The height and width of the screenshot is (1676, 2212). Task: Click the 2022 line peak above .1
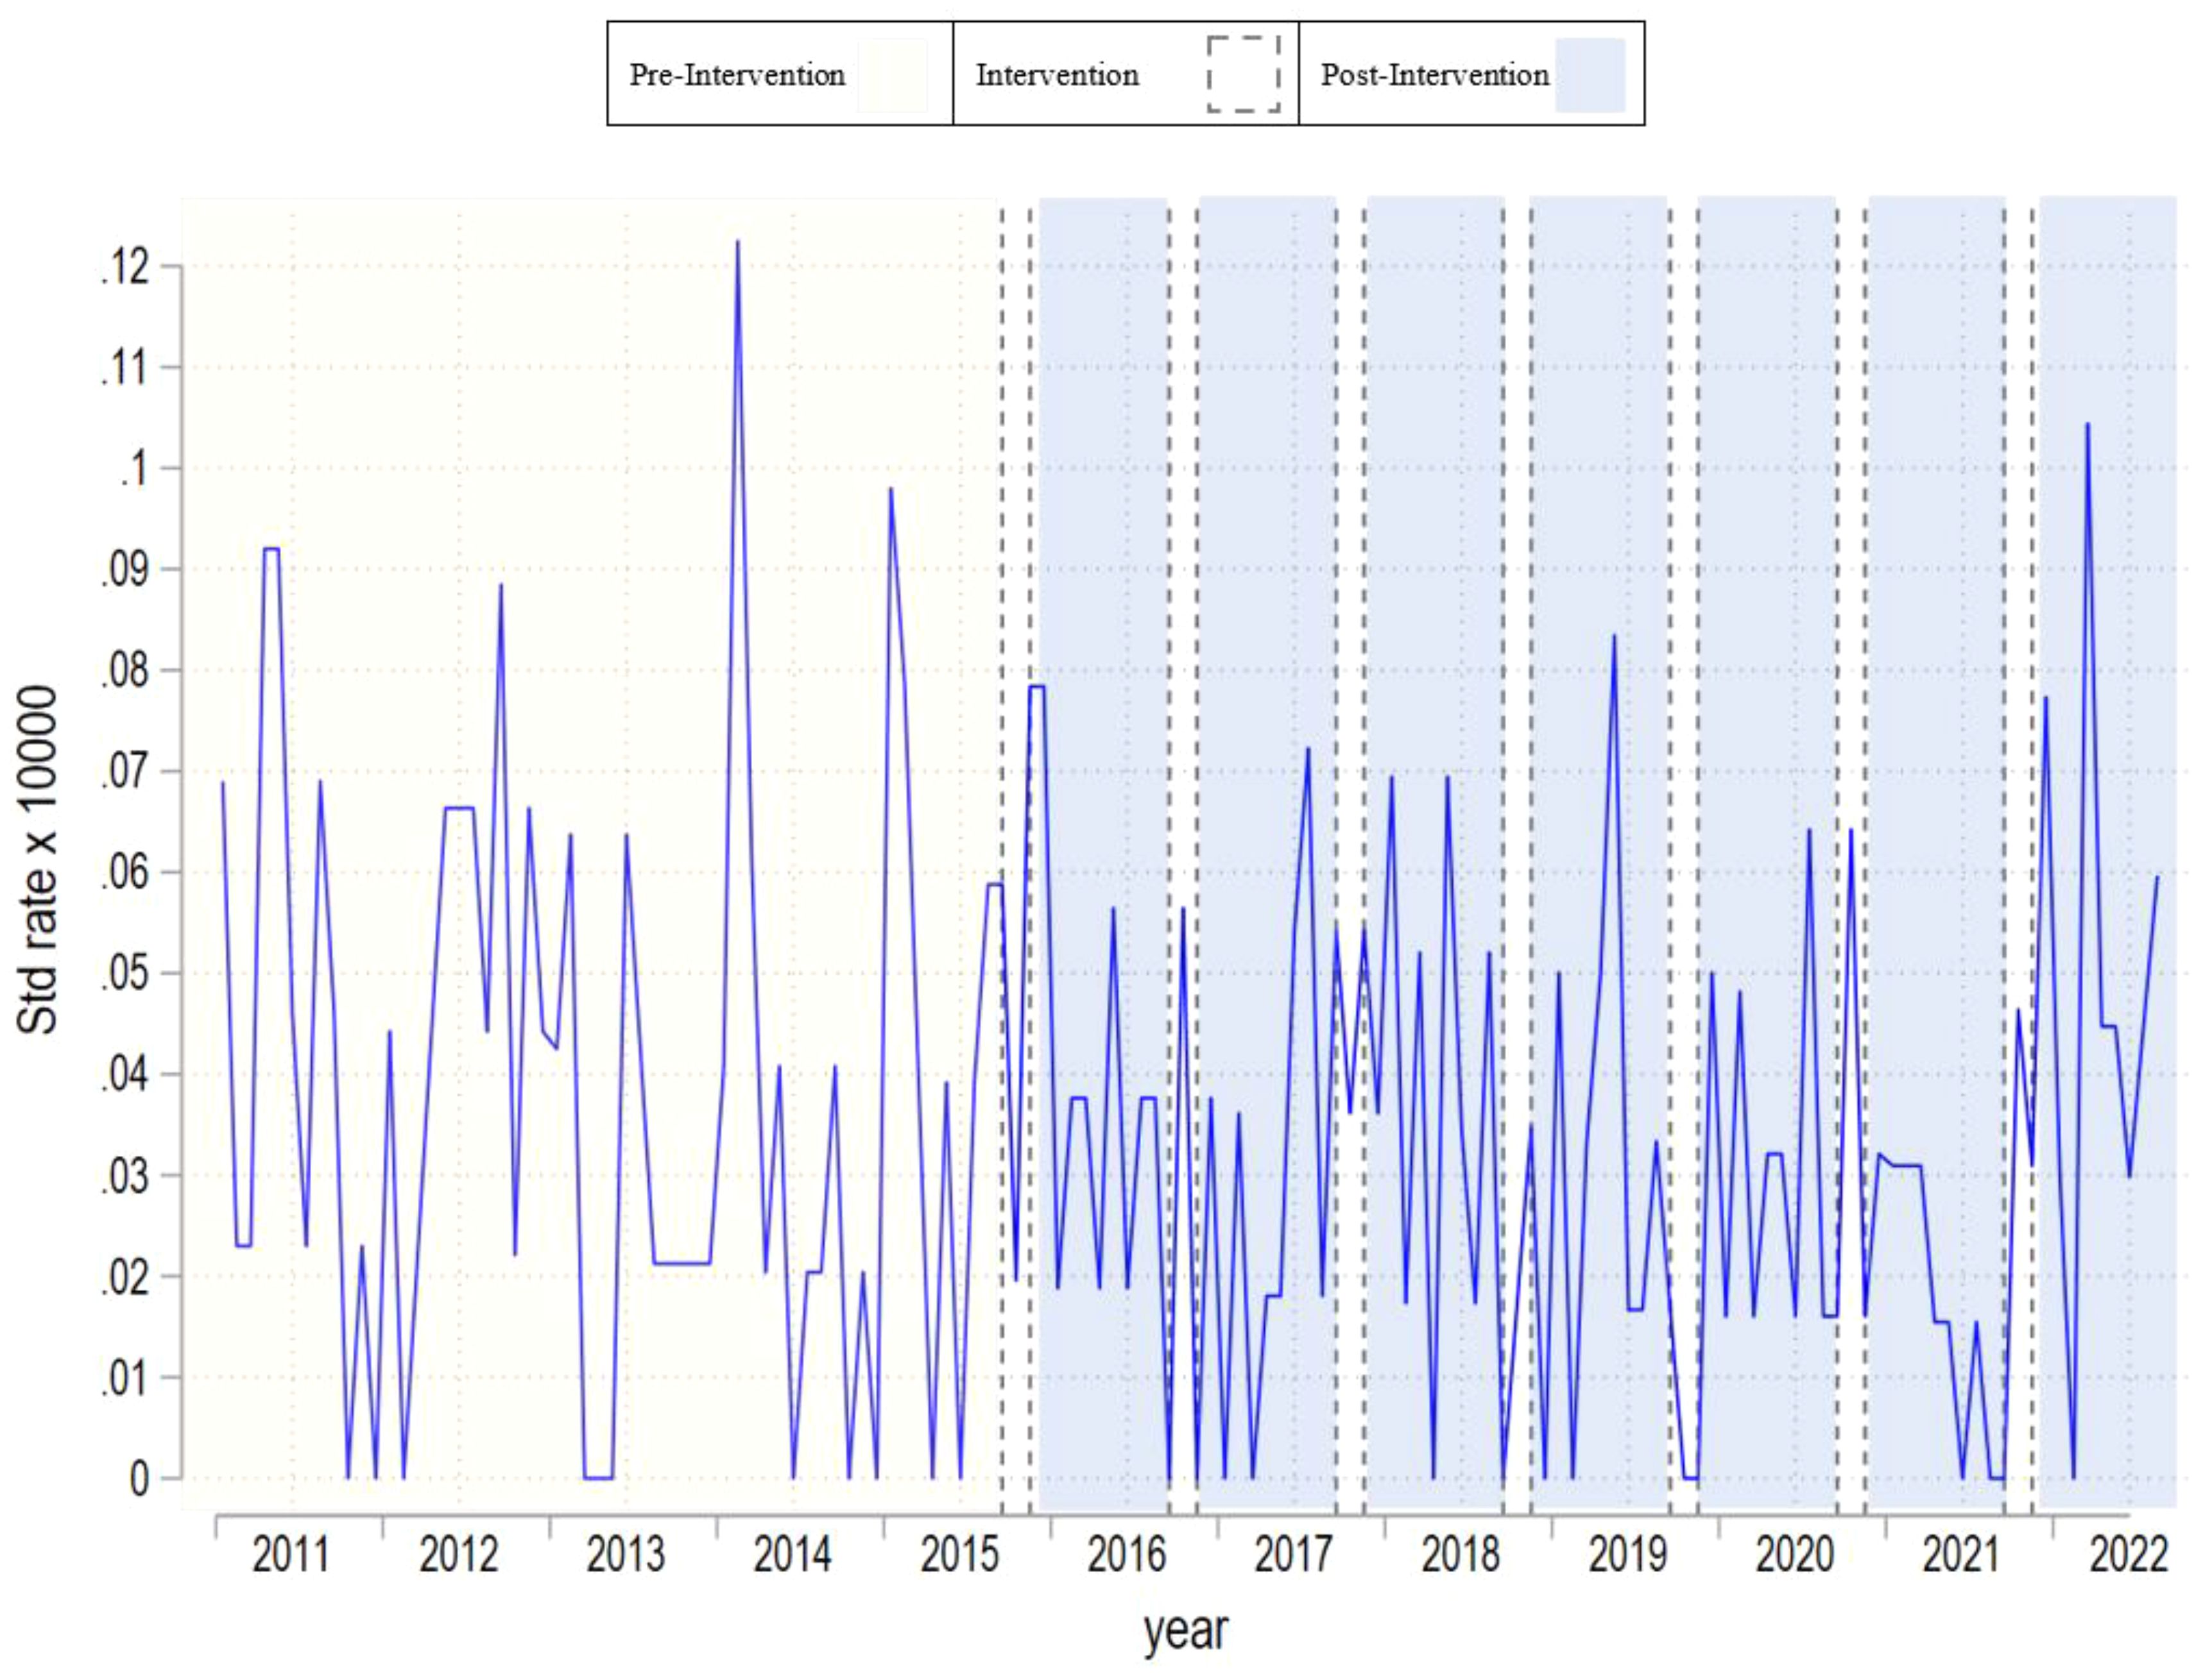click(x=2087, y=425)
